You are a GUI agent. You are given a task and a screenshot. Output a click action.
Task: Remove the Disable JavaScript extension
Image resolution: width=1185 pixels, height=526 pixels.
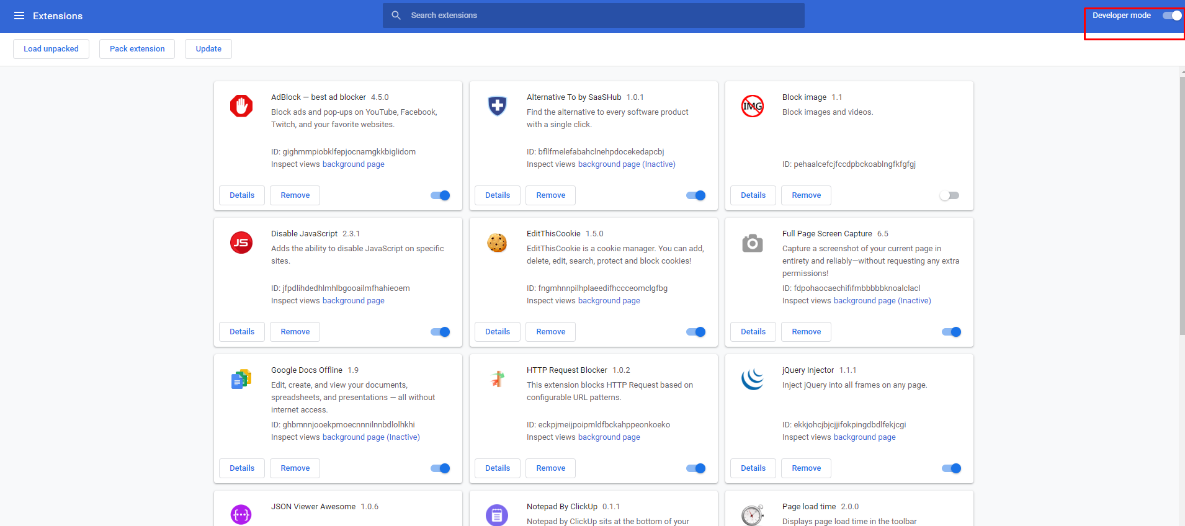pos(295,332)
